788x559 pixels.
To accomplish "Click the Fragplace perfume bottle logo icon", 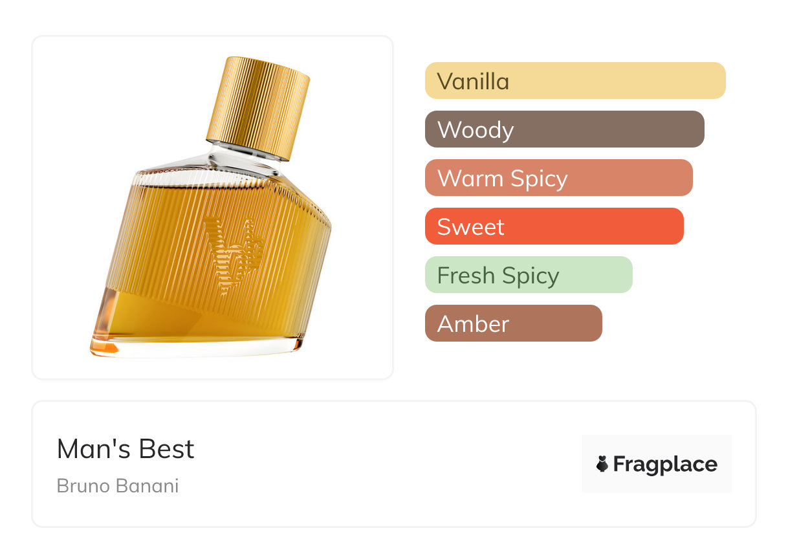I will [602, 464].
